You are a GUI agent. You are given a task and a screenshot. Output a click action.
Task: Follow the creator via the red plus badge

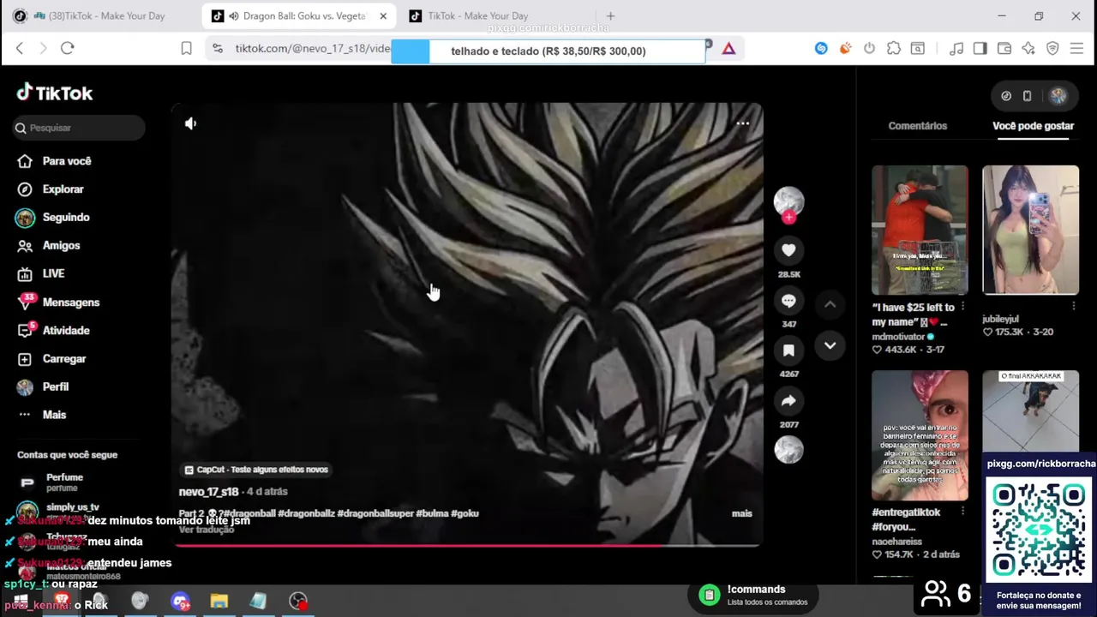coord(788,218)
